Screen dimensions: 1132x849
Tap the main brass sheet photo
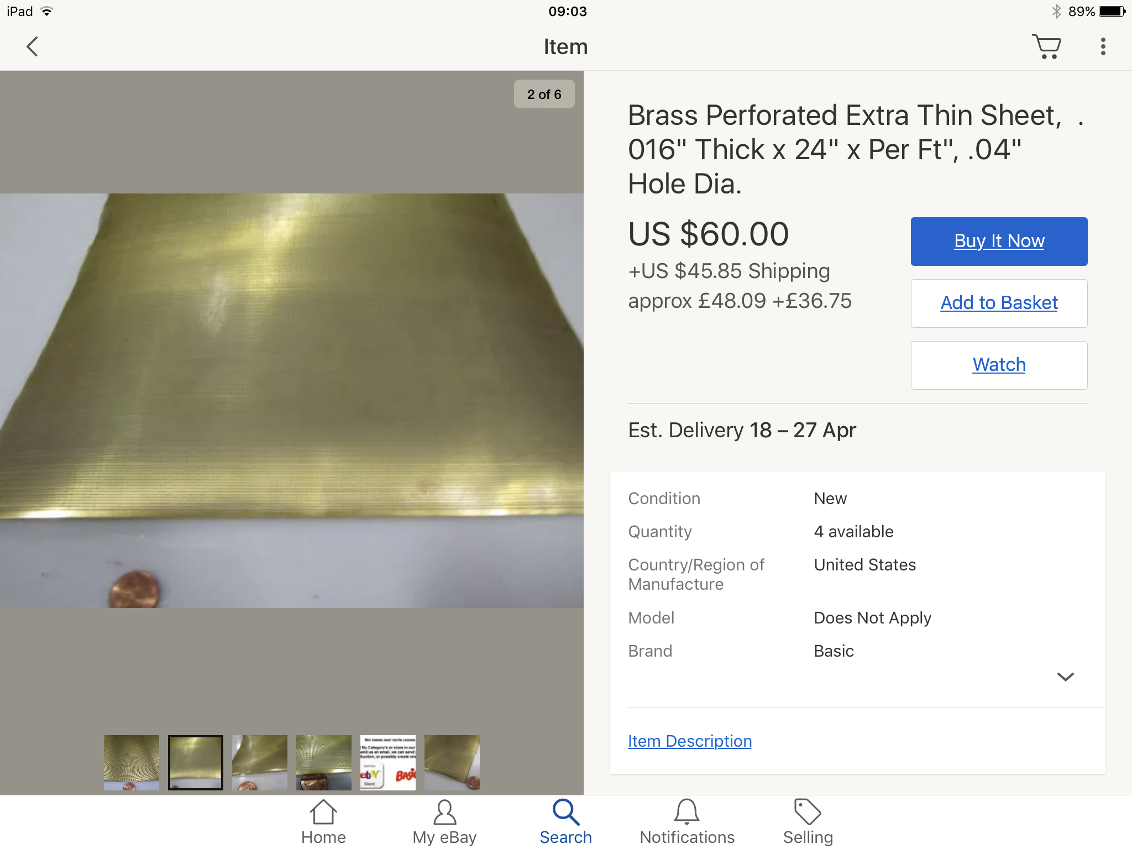point(292,401)
